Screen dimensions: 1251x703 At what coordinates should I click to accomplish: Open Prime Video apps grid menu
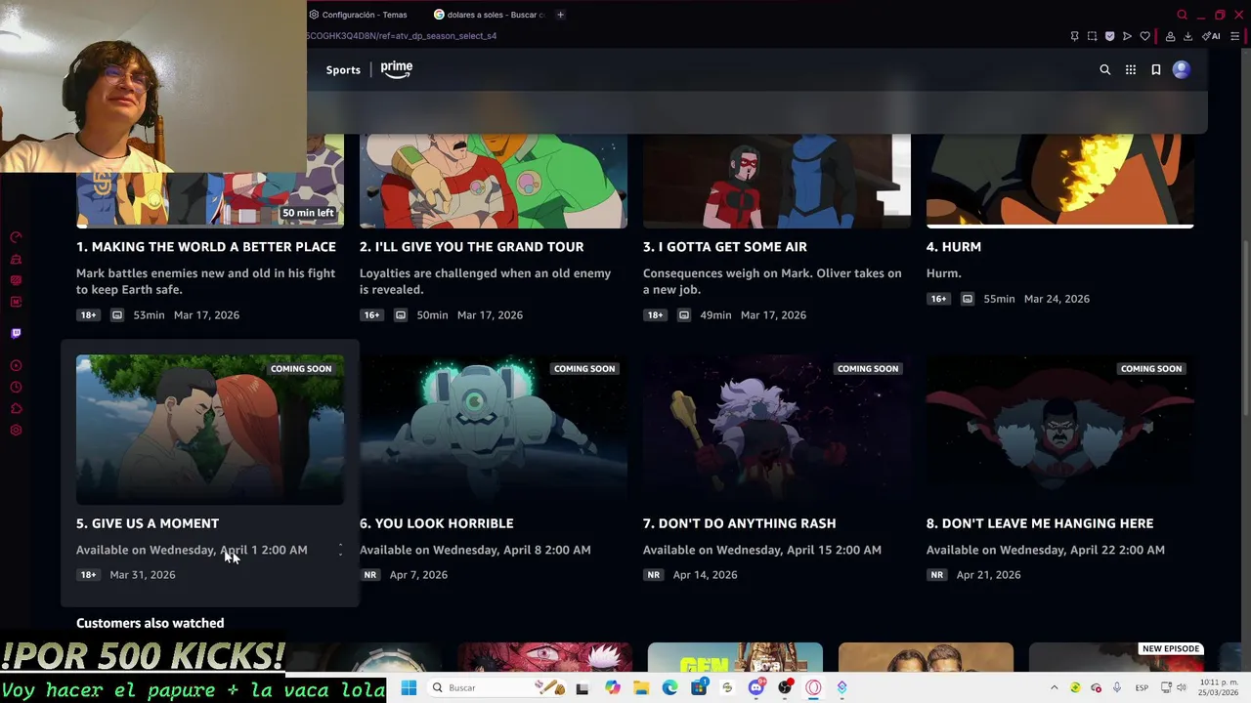1131,69
